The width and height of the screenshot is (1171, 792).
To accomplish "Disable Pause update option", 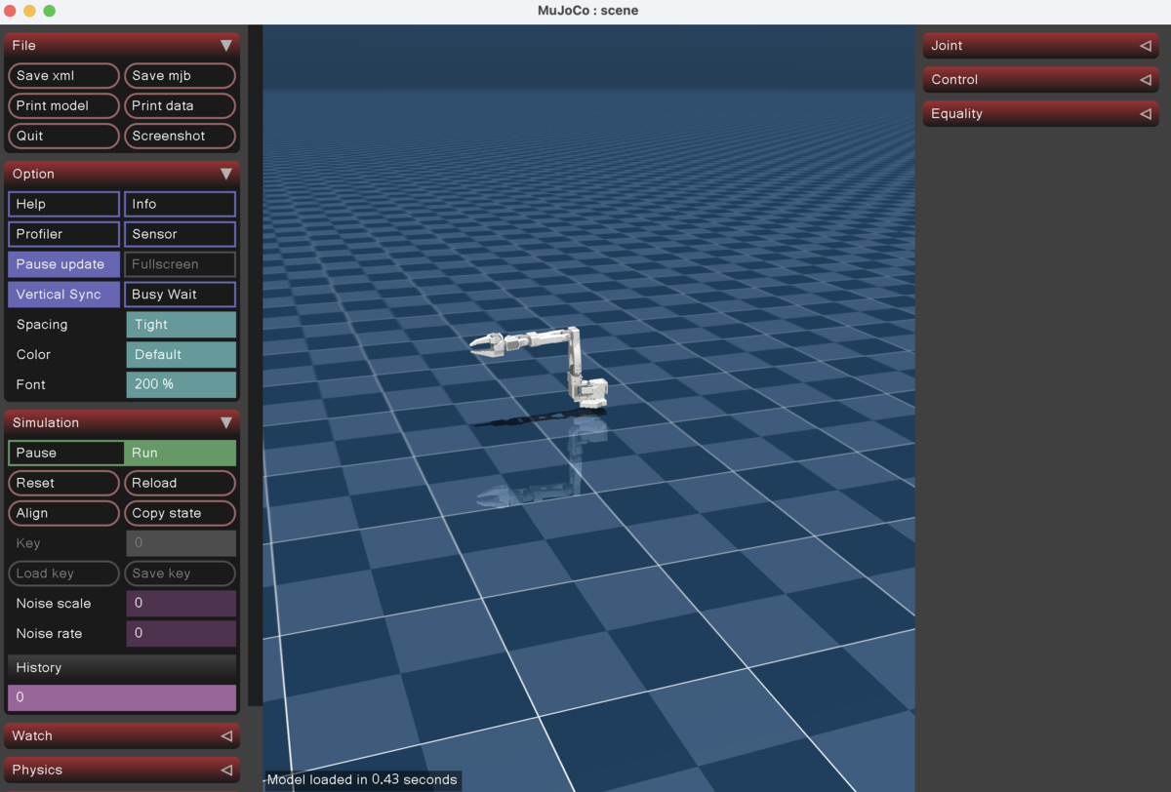I will (x=63, y=264).
